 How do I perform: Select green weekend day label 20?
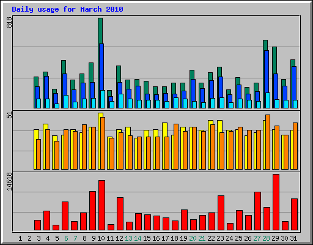coord(193,238)
